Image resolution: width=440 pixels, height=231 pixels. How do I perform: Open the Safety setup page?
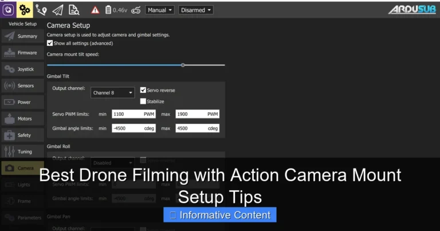pyautogui.click(x=23, y=135)
